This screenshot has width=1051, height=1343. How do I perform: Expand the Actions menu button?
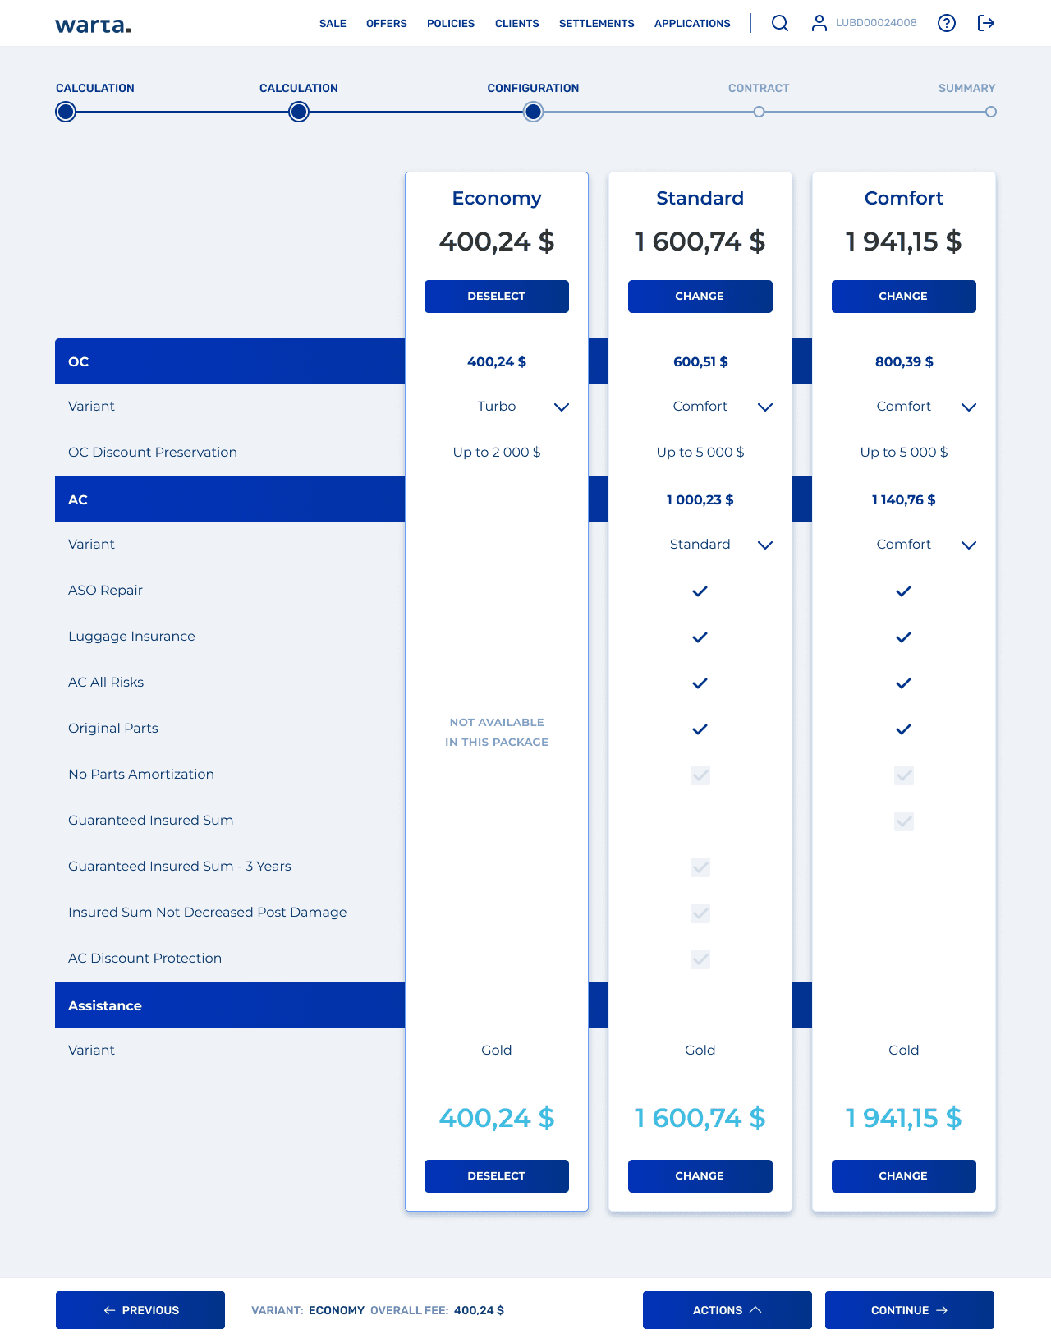(x=727, y=1310)
